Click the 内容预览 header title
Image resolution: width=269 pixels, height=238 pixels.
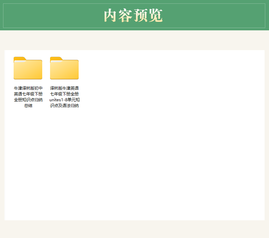(x=133, y=15)
